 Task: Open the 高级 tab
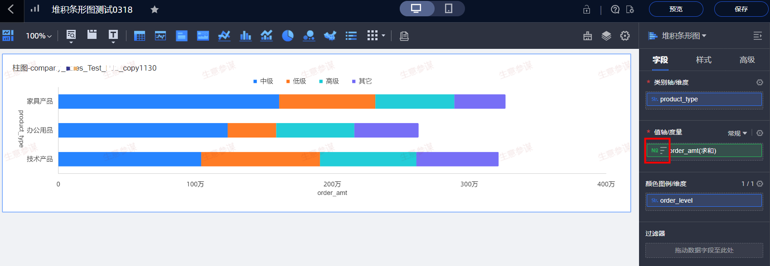coord(747,60)
